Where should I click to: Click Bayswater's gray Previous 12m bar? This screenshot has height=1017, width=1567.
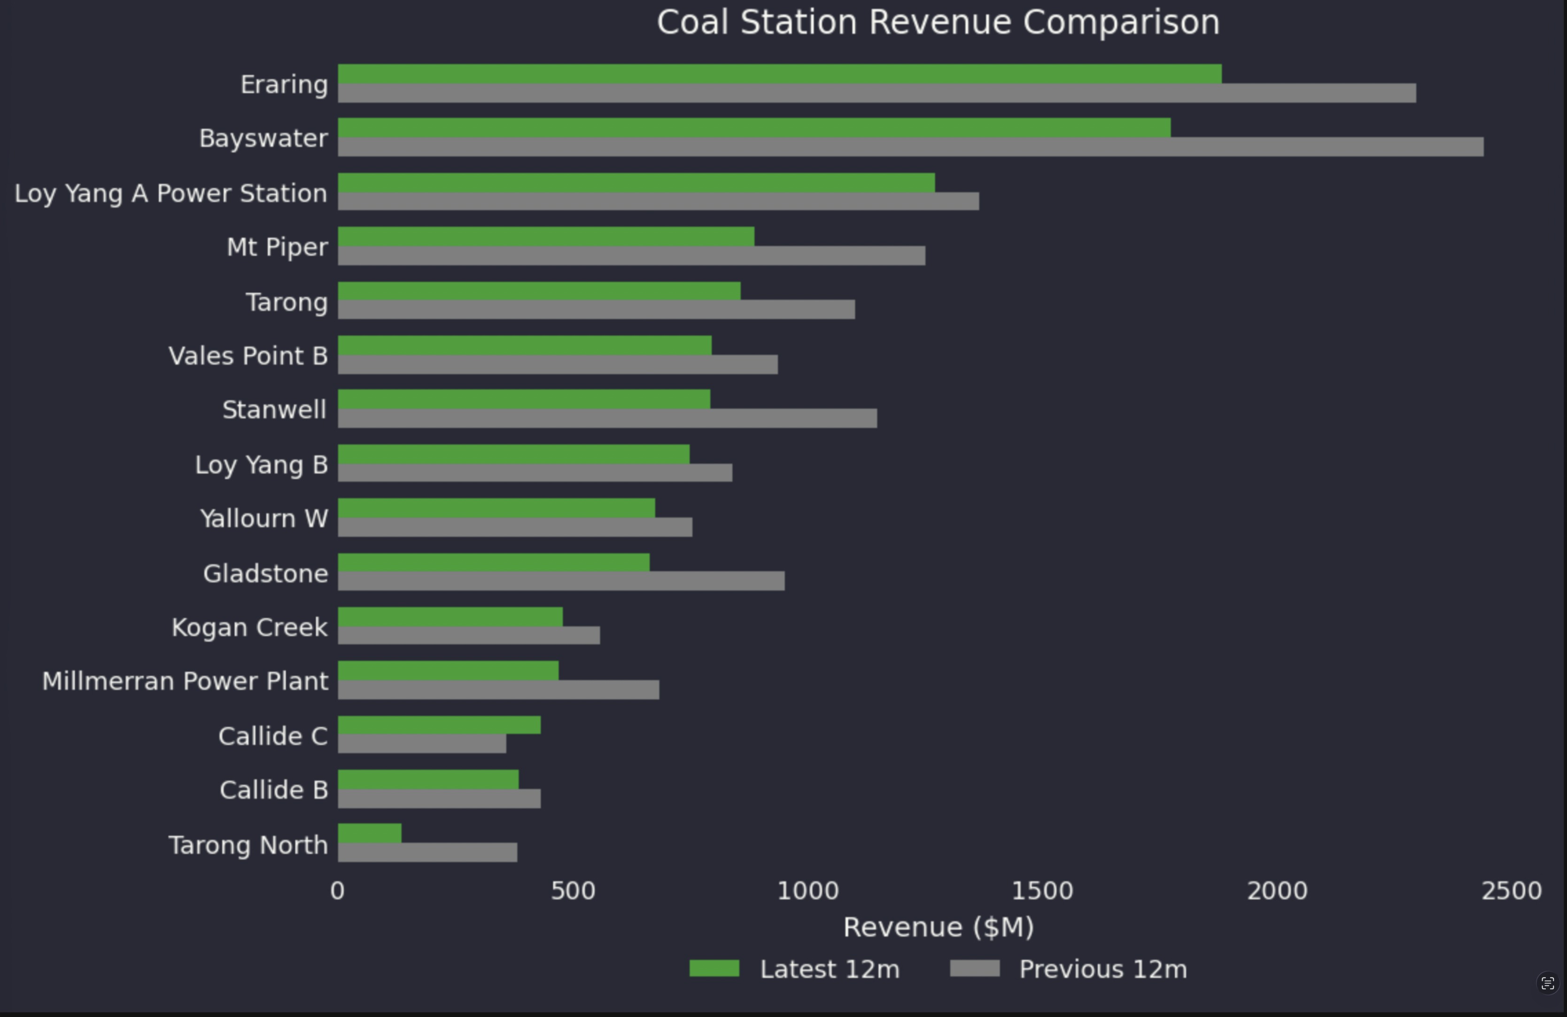911,147
